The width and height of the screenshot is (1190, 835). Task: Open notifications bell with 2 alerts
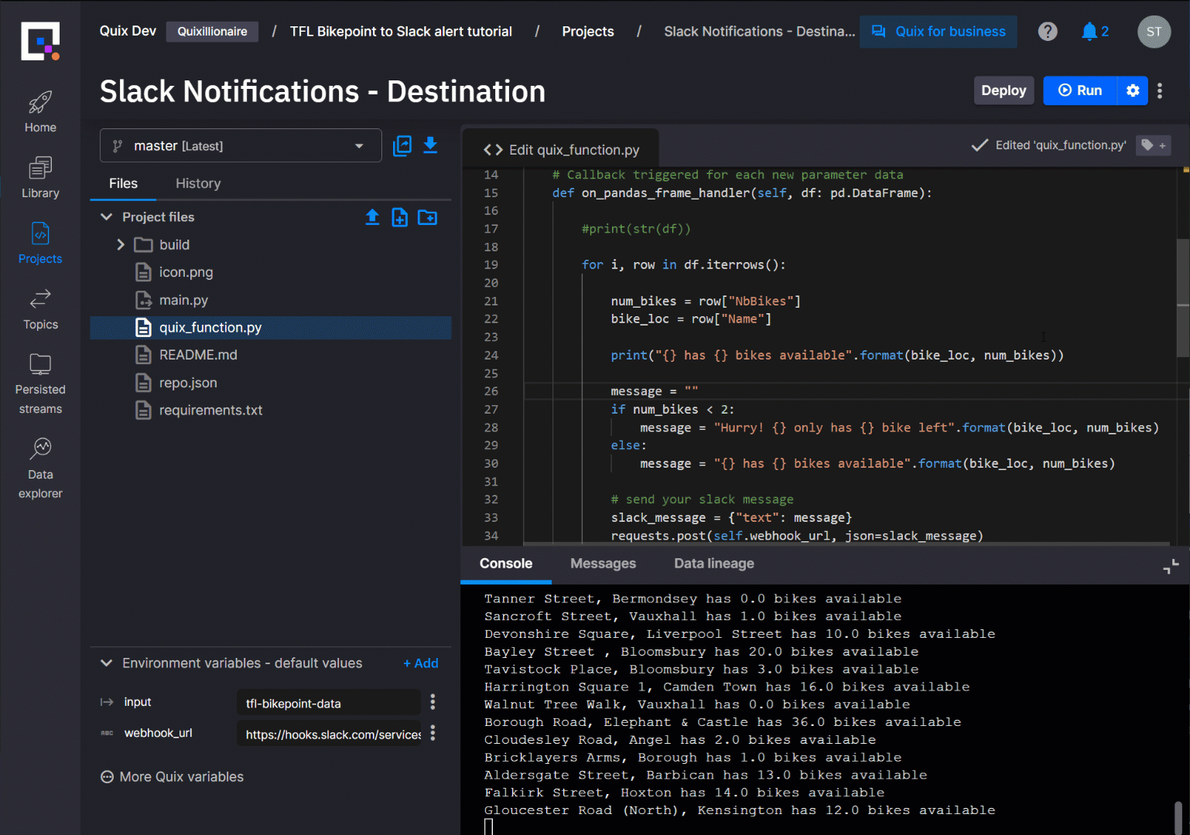(1094, 32)
